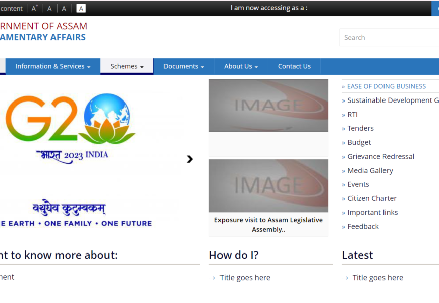This screenshot has width=439, height=303.
Task: Increase font size with A+ icon
Action: click(35, 8)
